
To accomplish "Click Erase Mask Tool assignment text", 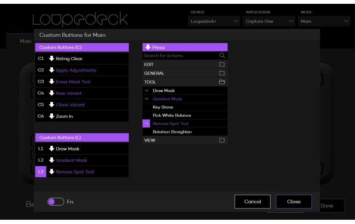I will [x=73, y=82].
